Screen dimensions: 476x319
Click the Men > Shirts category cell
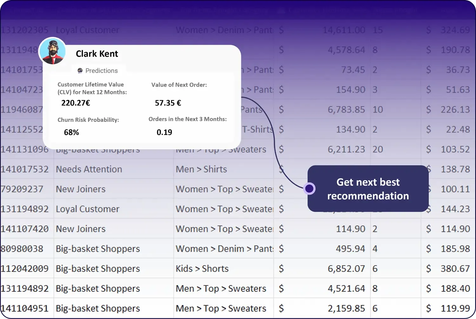point(202,169)
